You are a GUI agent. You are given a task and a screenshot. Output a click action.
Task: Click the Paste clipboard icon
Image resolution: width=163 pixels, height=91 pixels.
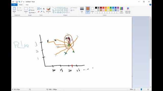pyautogui.click(x=14, y=9)
